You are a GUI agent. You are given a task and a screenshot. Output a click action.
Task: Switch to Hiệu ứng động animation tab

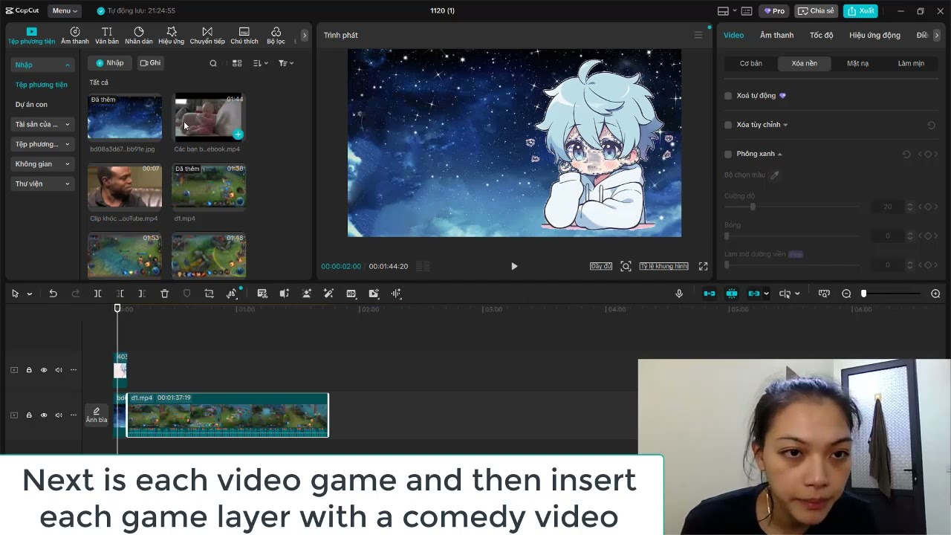[x=874, y=35]
